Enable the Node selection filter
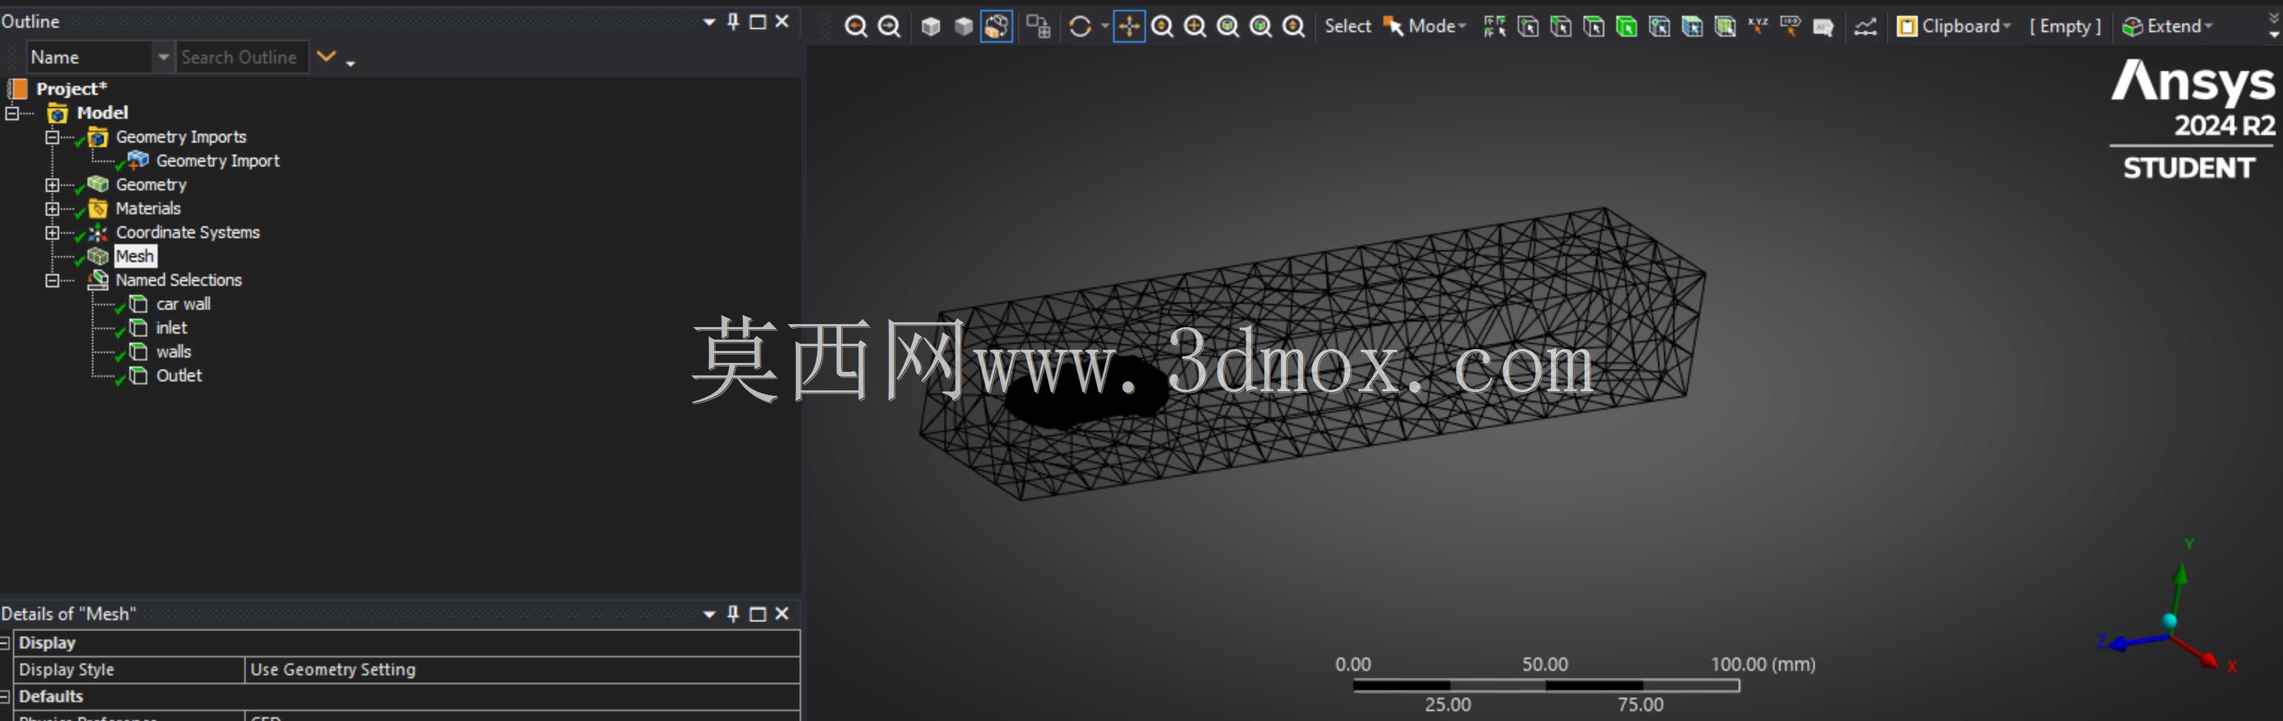Screen dimensions: 2283x721 tap(1659, 27)
